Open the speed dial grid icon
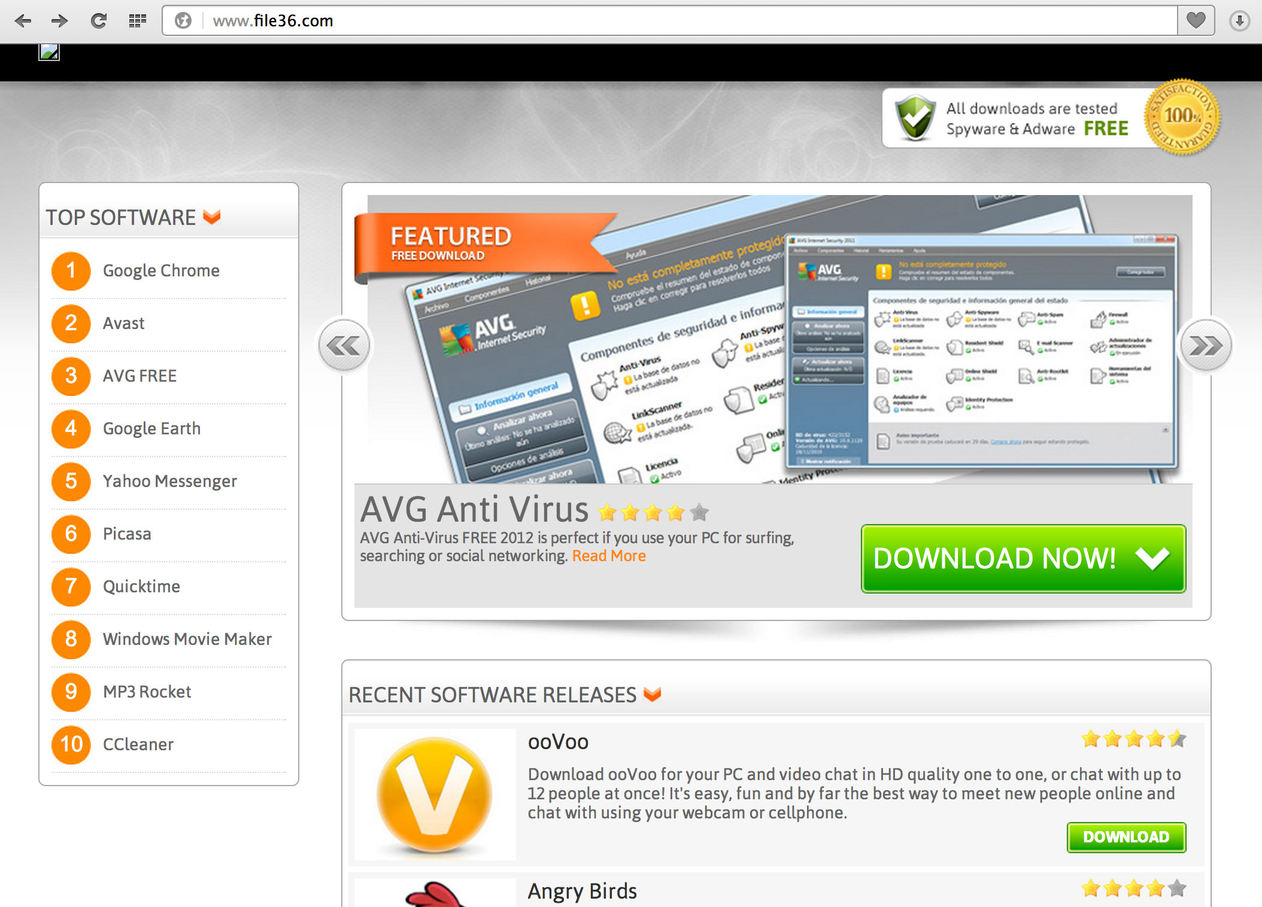The height and width of the screenshot is (907, 1262). pos(137,21)
